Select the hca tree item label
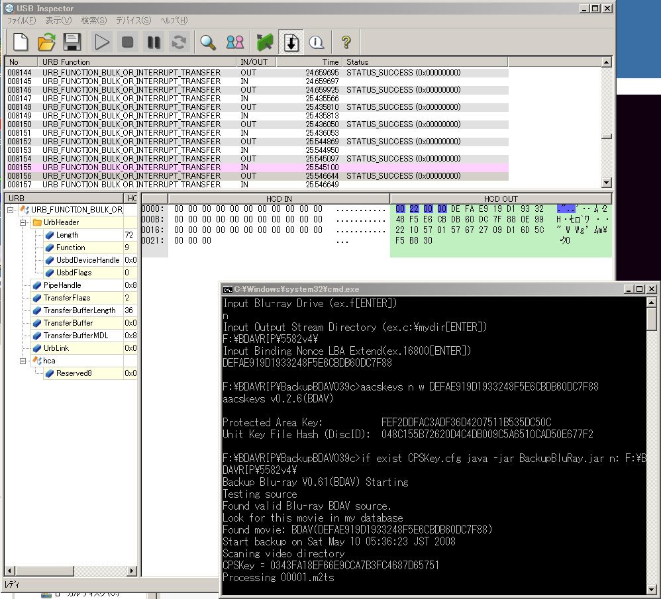The image size is (661, 599). [49, 361]
